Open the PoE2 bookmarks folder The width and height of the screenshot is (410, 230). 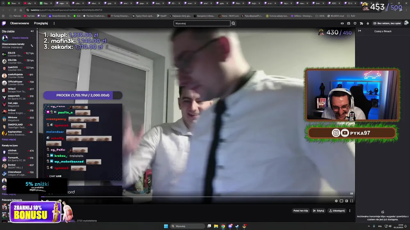[x=351, y=16]
